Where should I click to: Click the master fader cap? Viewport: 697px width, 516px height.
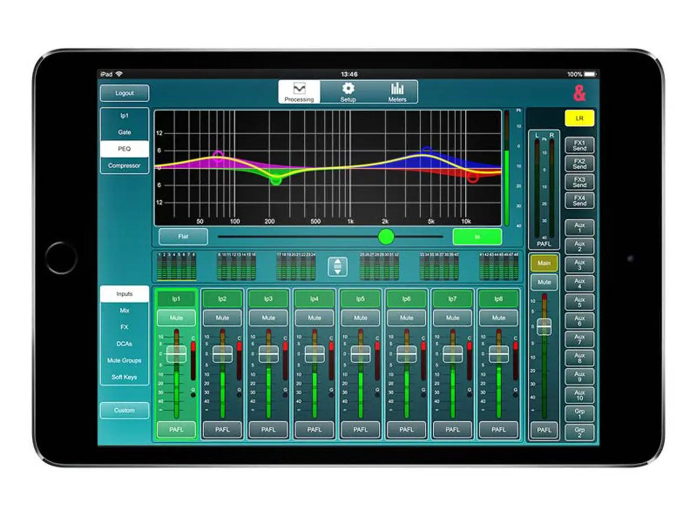point(544,327)
